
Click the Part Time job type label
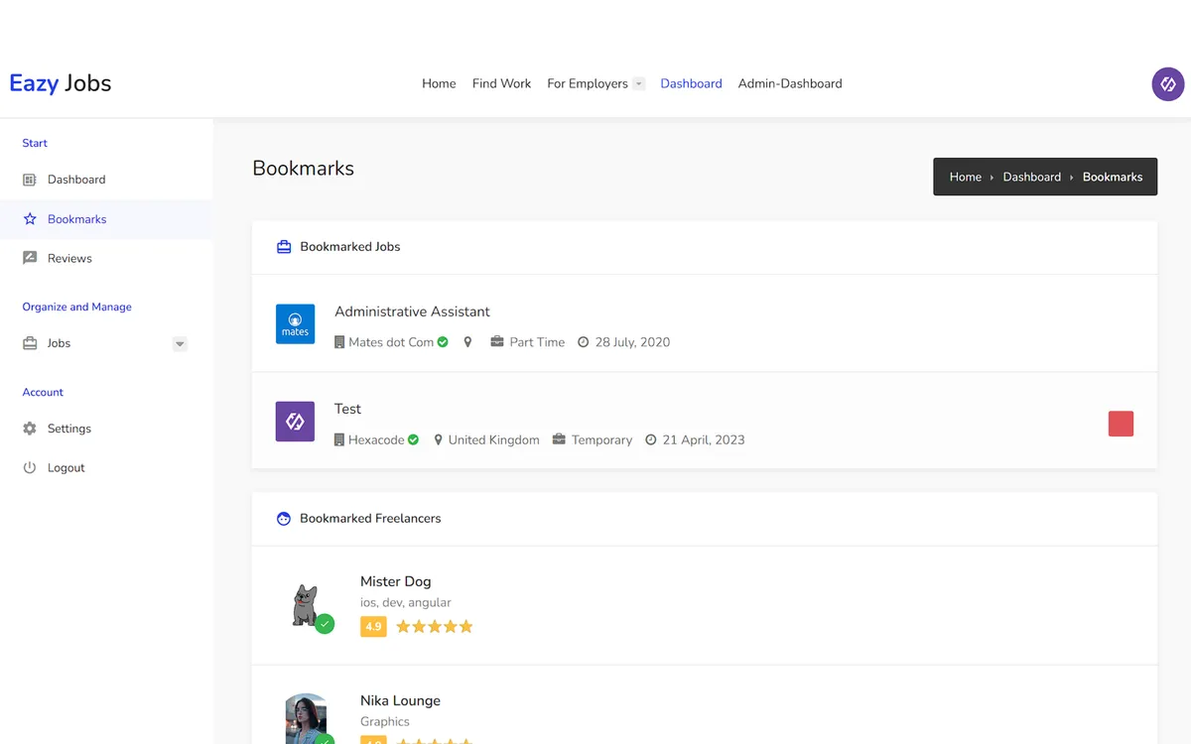pos(537,342)
